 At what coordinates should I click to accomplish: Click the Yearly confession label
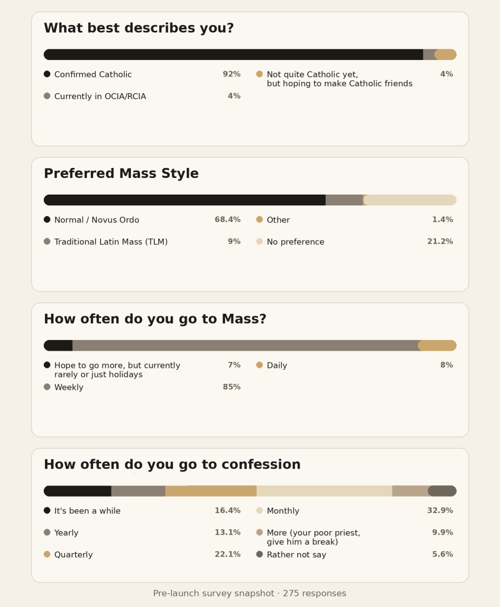pyautogui.click(x=66, y=533)
